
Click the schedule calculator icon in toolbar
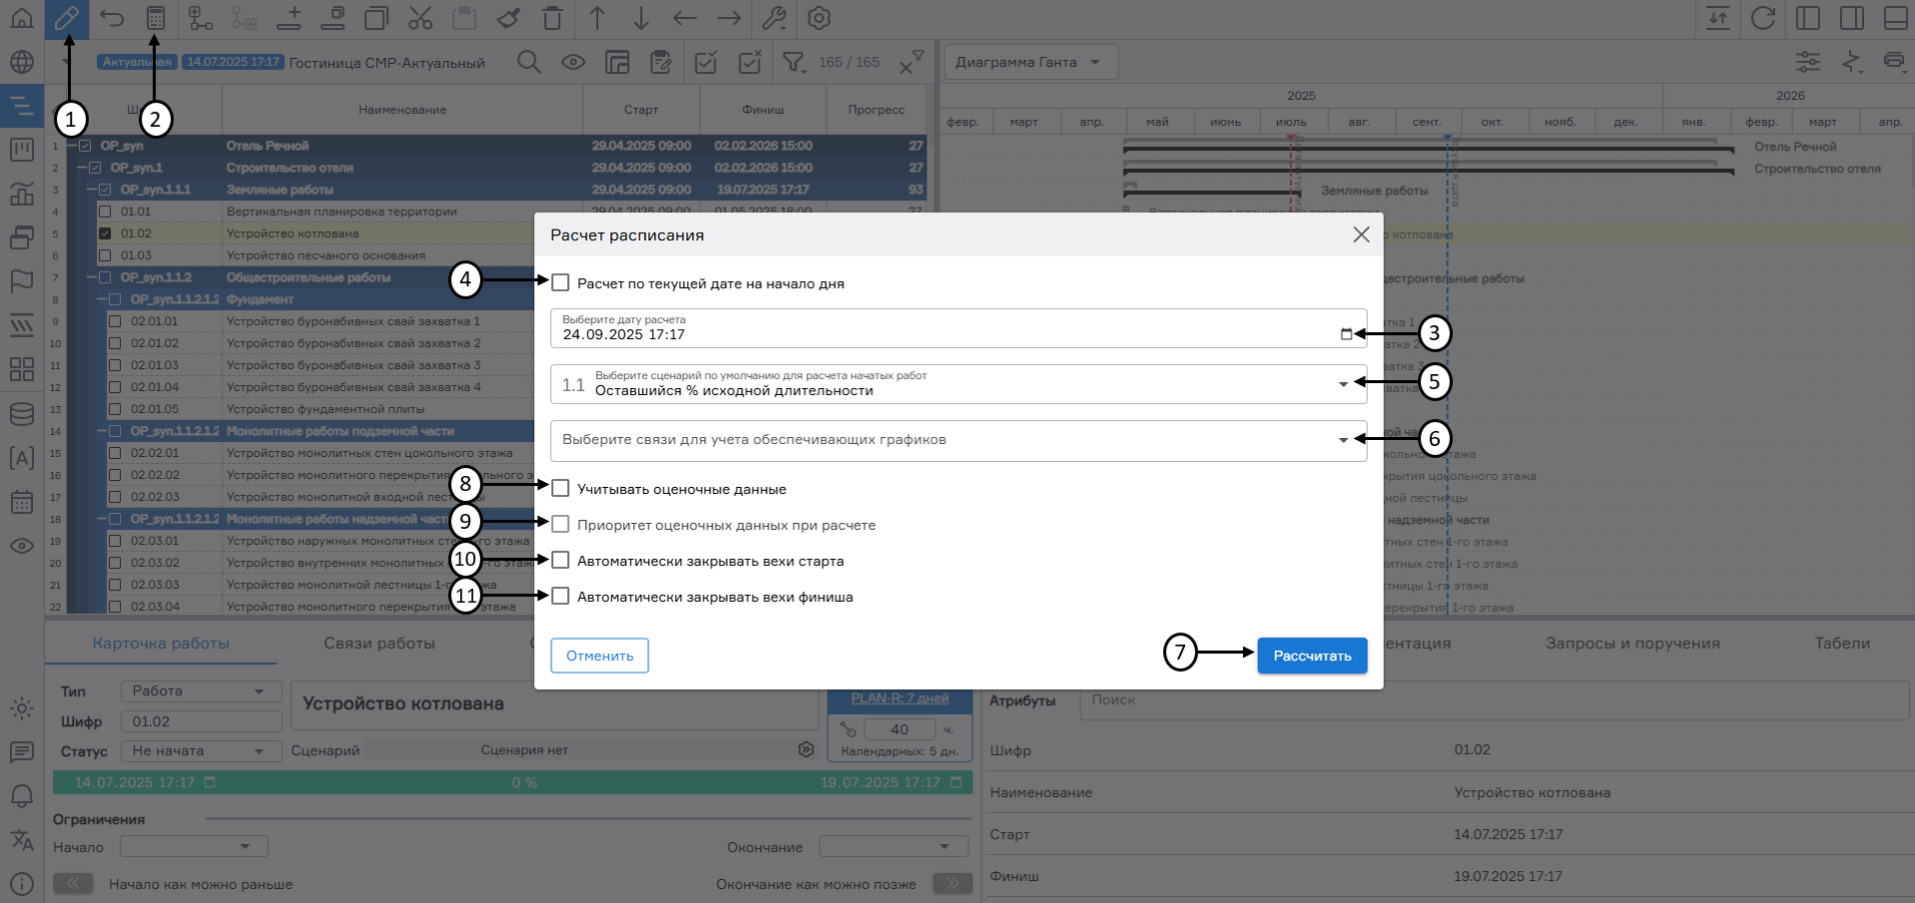155,18
